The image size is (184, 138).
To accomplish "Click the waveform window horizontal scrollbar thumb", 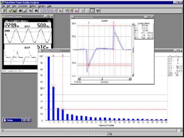I will pyautogui.click(x=102, y=79).
